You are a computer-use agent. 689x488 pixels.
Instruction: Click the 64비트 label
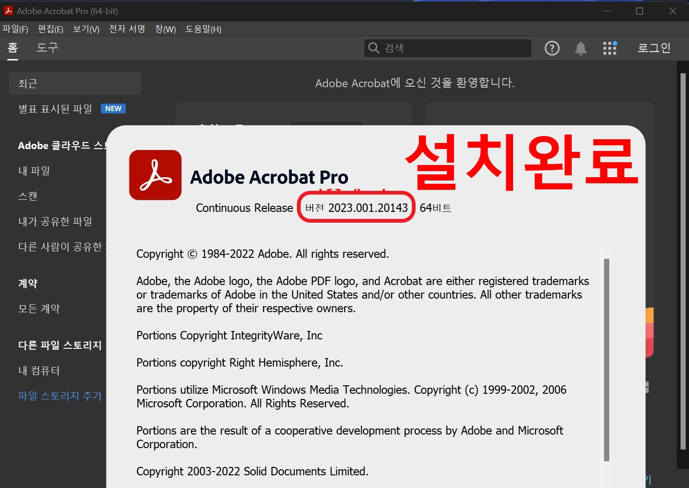(435, 208)
